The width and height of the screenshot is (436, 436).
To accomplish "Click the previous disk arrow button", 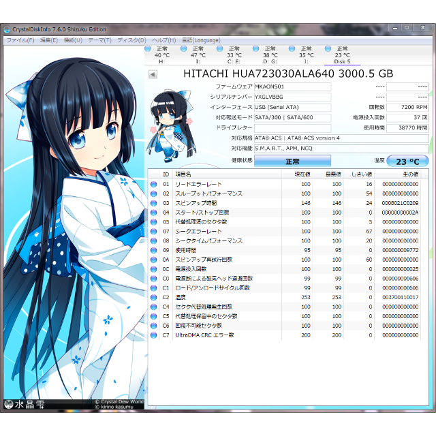I will 153,74.
